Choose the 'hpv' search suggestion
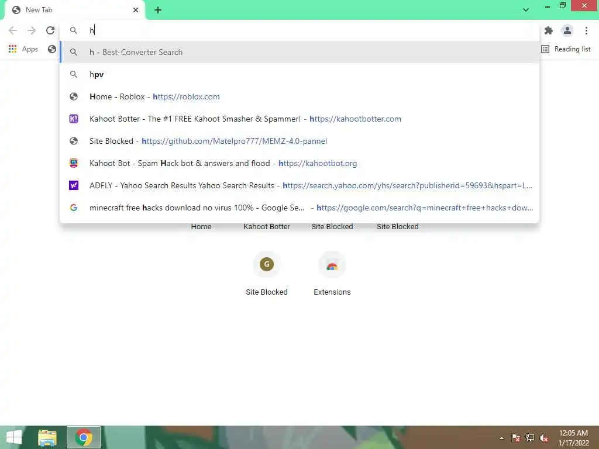Viewport: 599px width, 449px height. 299,74
